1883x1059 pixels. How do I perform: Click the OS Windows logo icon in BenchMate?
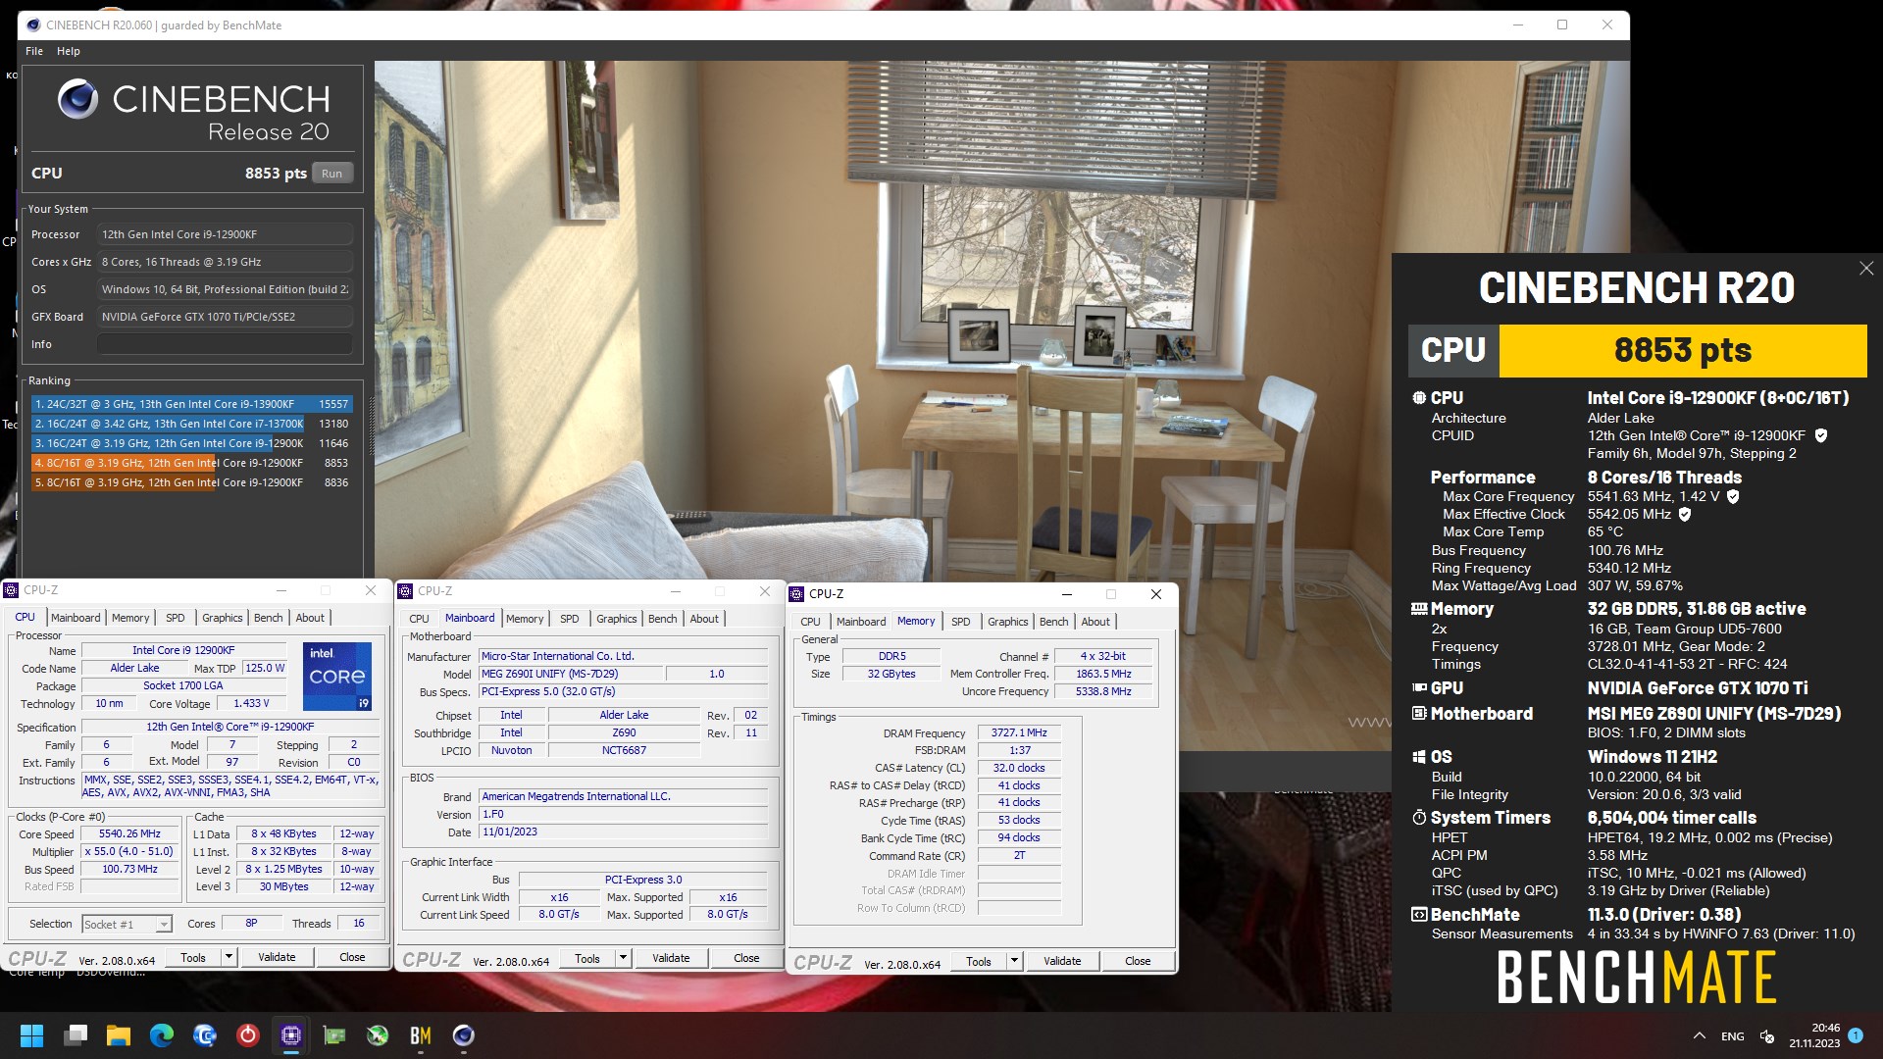(1418, 757)
